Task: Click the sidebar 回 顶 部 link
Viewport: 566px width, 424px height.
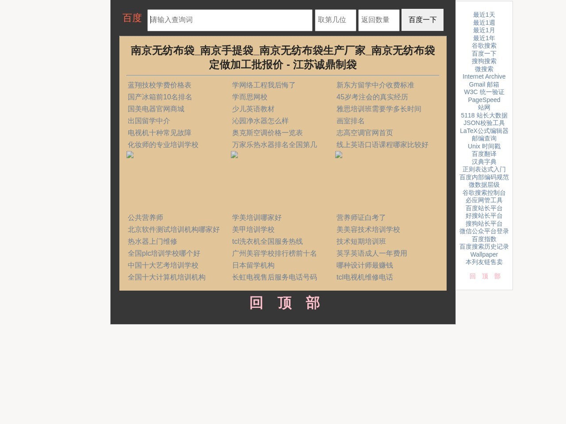Action: (484, 276)
